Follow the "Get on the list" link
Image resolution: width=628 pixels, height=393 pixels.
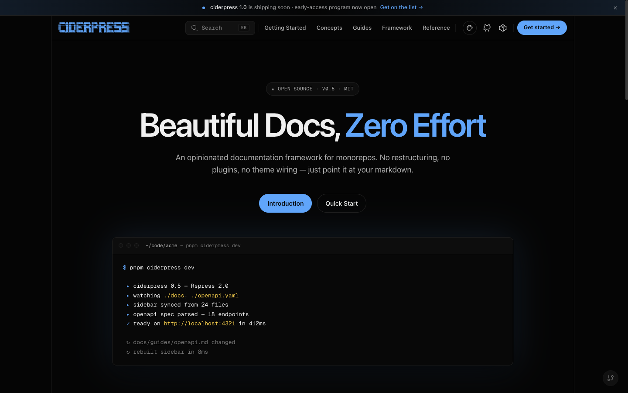(x=401, y=7)
